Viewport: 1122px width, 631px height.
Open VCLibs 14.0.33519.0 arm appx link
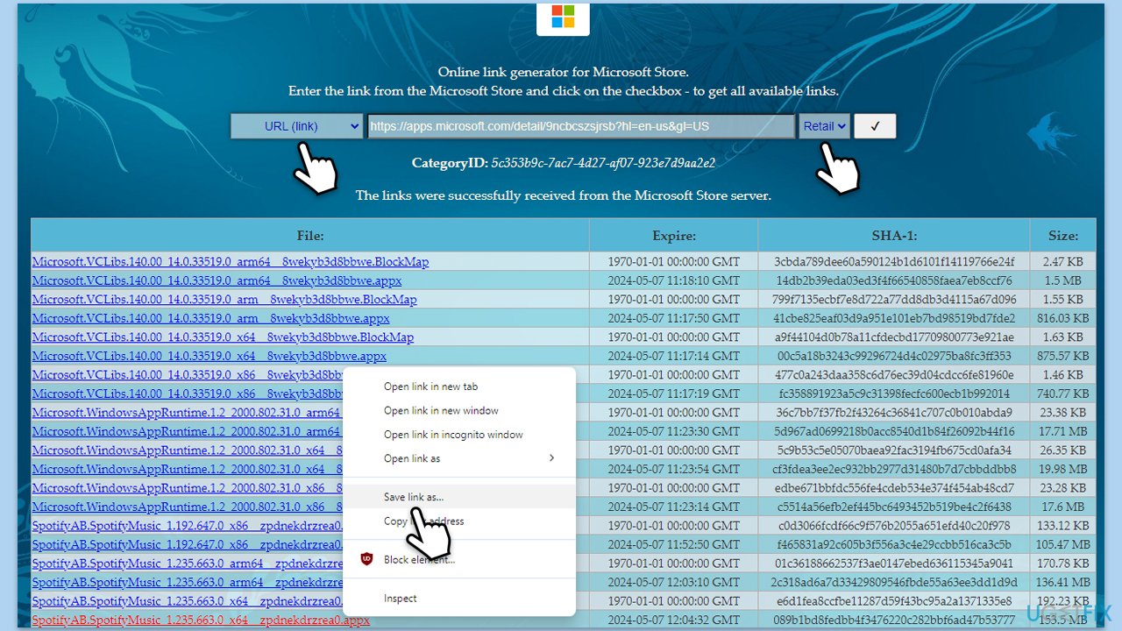(x=211, y=318)
